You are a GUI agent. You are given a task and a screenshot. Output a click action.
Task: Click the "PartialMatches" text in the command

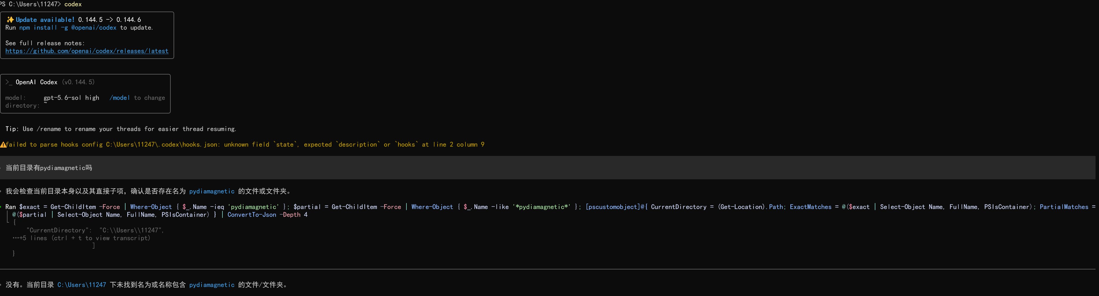click(1064, 207)
